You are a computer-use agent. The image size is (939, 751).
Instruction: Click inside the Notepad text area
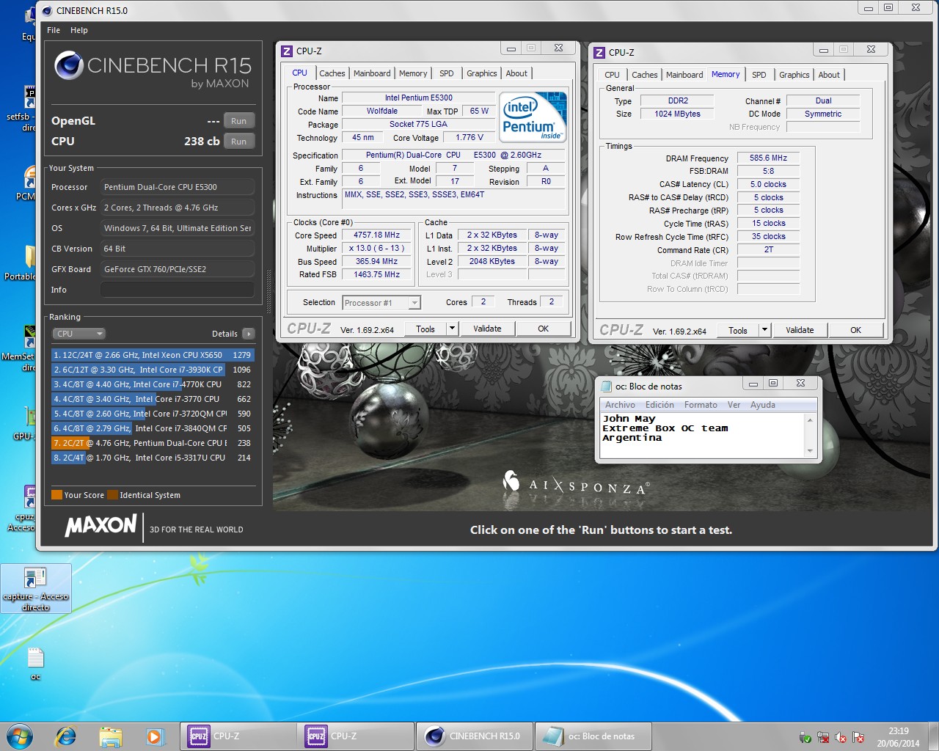[x=702, y=435]
